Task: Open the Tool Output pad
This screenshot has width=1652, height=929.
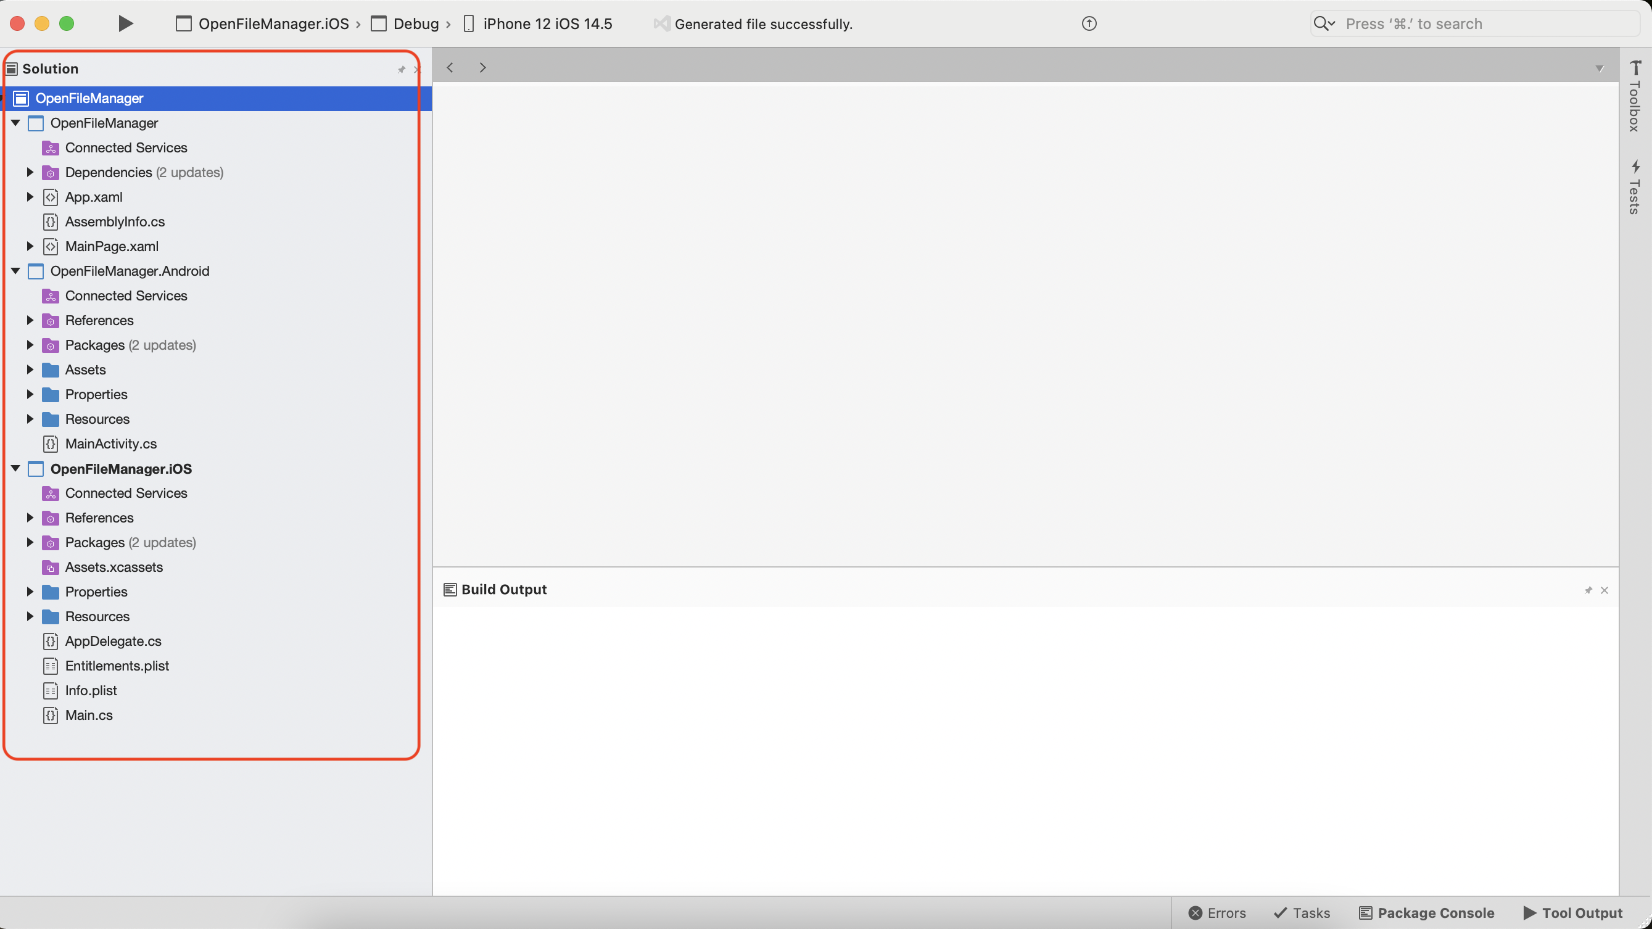Action: [1573, 913]
